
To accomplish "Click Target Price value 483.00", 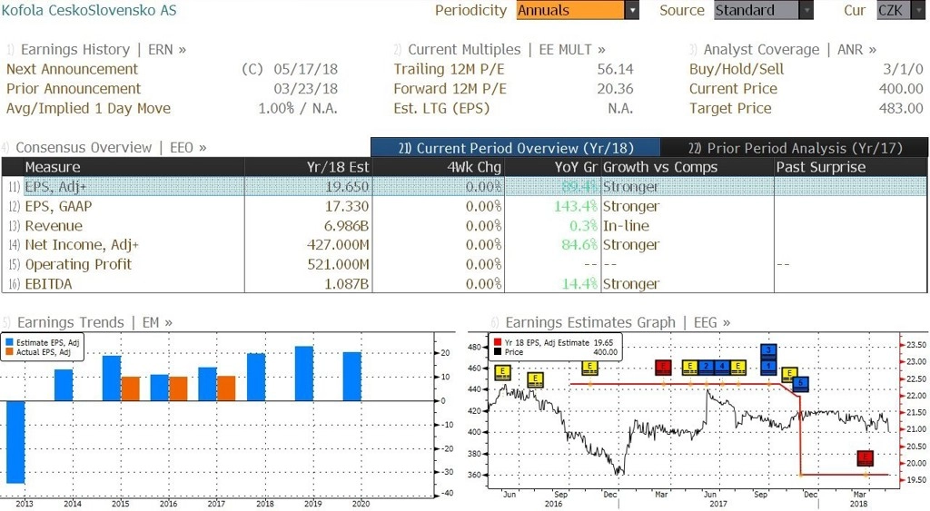I will click(x=901, y=109).
